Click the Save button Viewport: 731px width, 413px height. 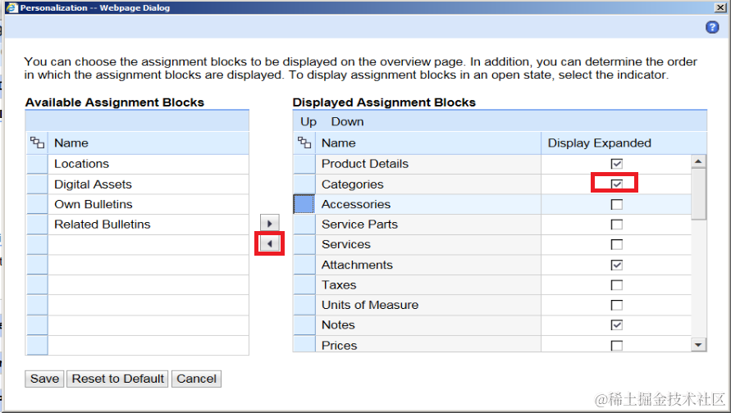click(44, 379)
